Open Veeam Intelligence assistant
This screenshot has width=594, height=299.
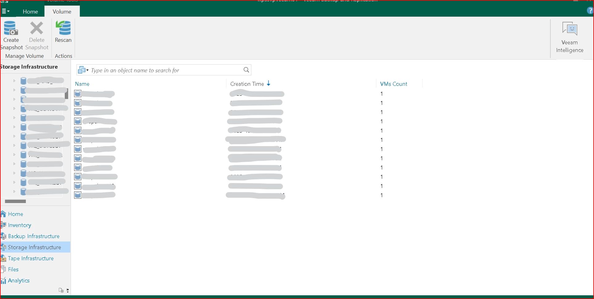pos(570,37)
